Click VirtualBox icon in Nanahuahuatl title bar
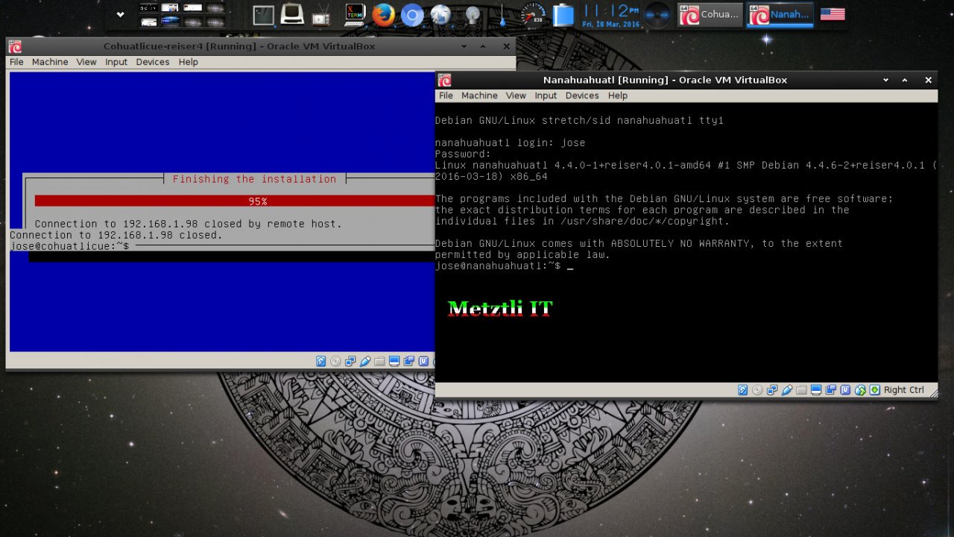The image size is (954, 537). pyautogui.click(x=445, y=80)
